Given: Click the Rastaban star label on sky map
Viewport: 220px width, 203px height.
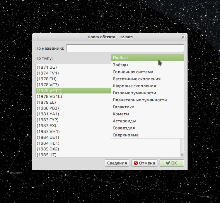Looking at the screenshot, I should tap(16, 173).
